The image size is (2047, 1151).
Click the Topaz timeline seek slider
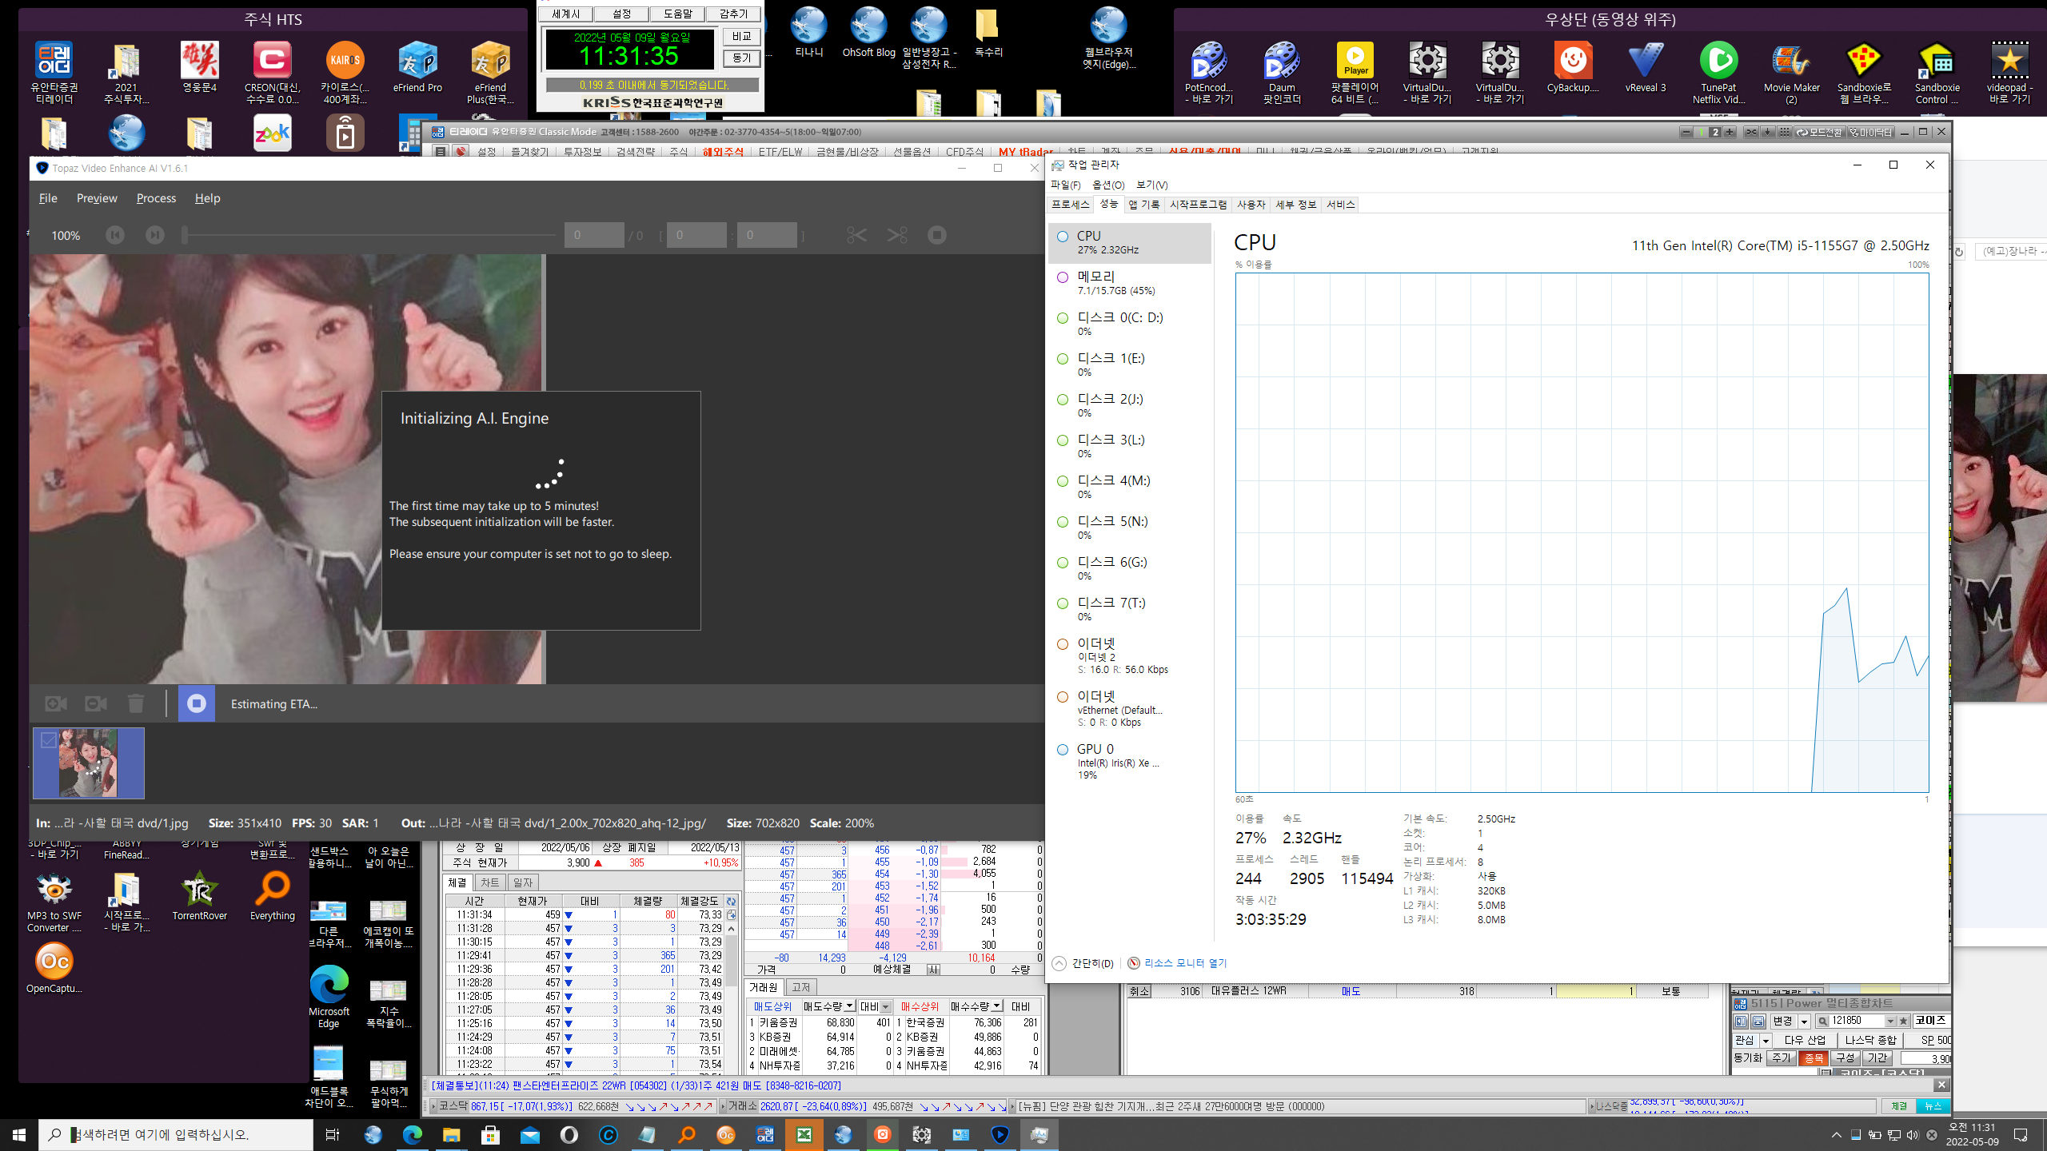click(368, 235)
